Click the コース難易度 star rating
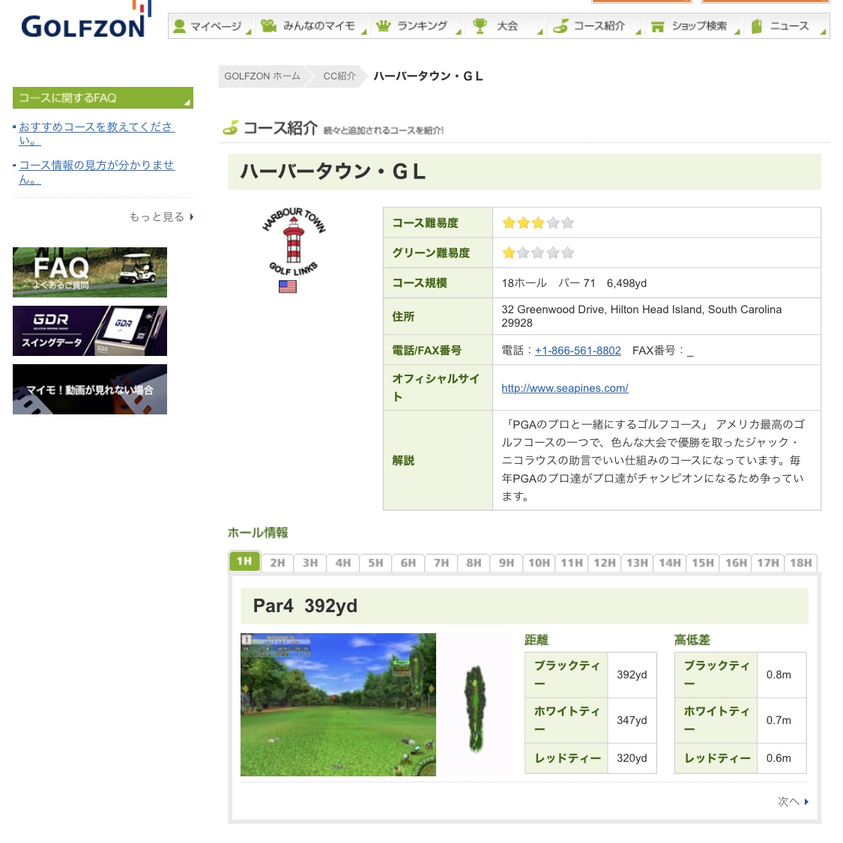 pyautogui.click(x=537, y=223)
